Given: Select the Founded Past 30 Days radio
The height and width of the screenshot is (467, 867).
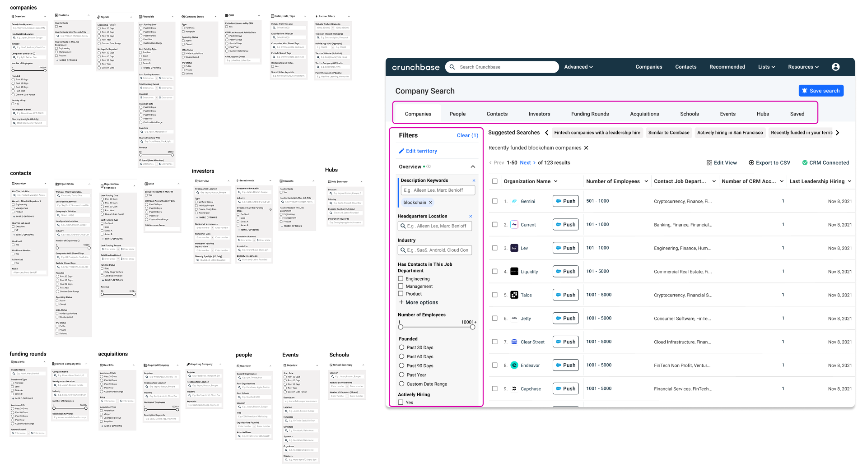Looking at the screenshot, I should pyautogui.click(x=401, y=347).
